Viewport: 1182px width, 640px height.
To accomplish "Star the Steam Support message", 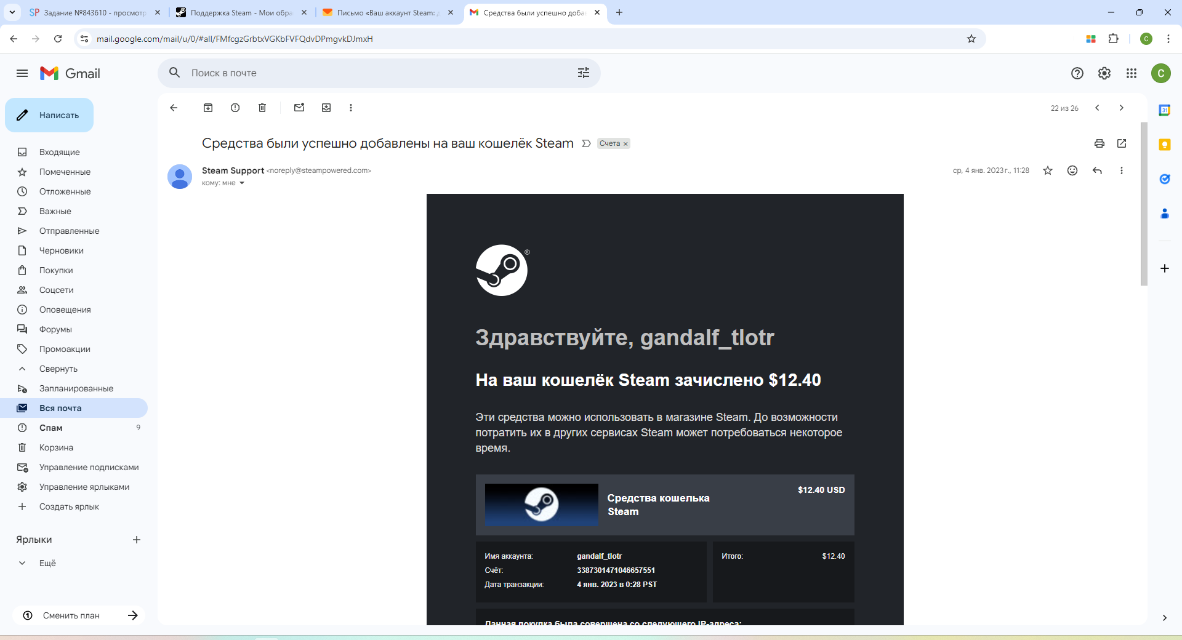I will tap(1048, 170).
